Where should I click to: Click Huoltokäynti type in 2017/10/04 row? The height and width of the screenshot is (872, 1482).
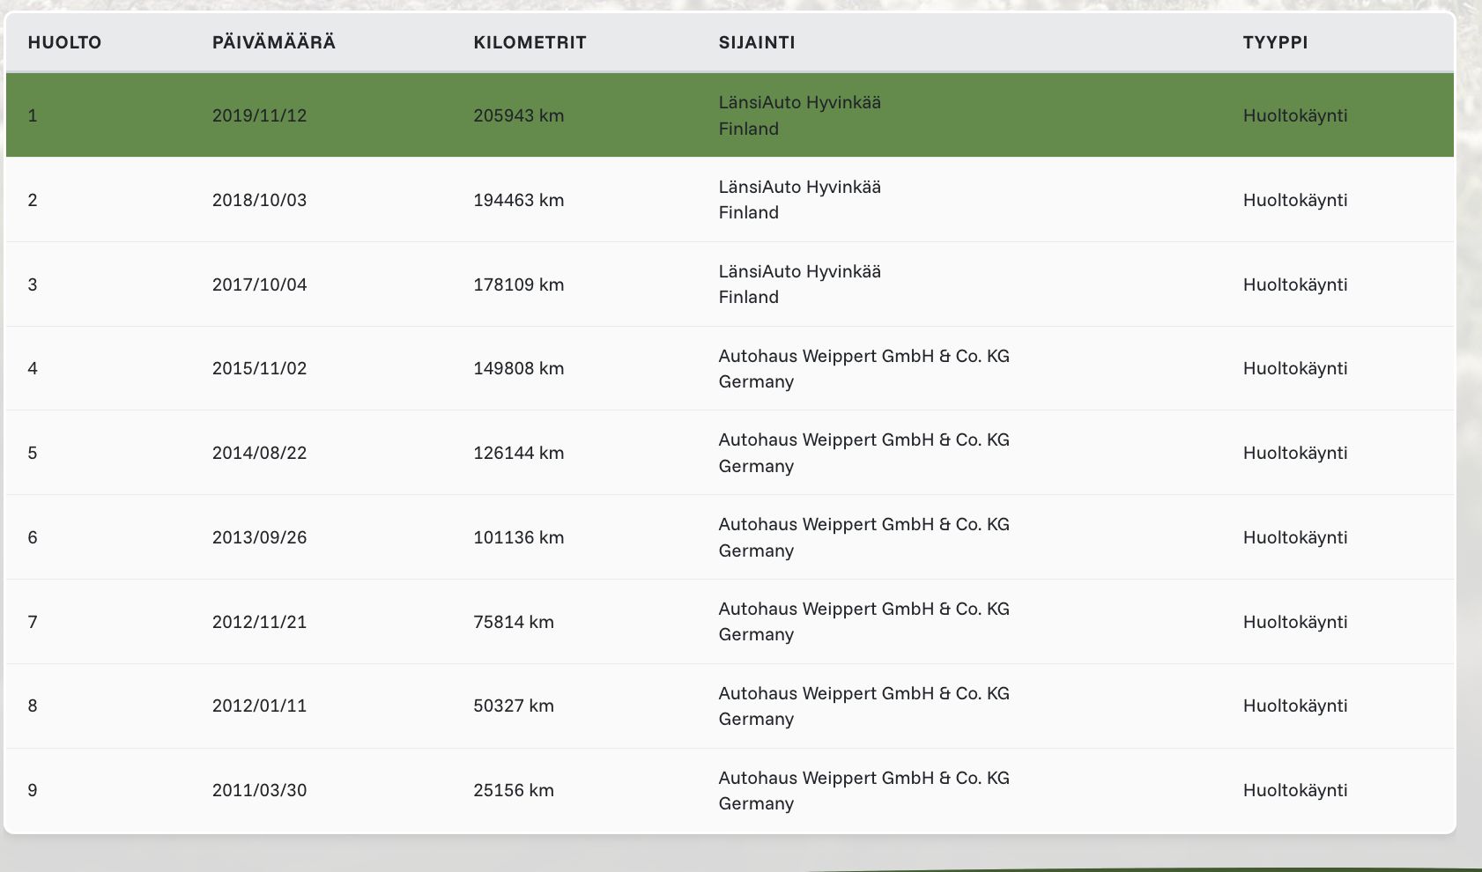[1295, 285]
